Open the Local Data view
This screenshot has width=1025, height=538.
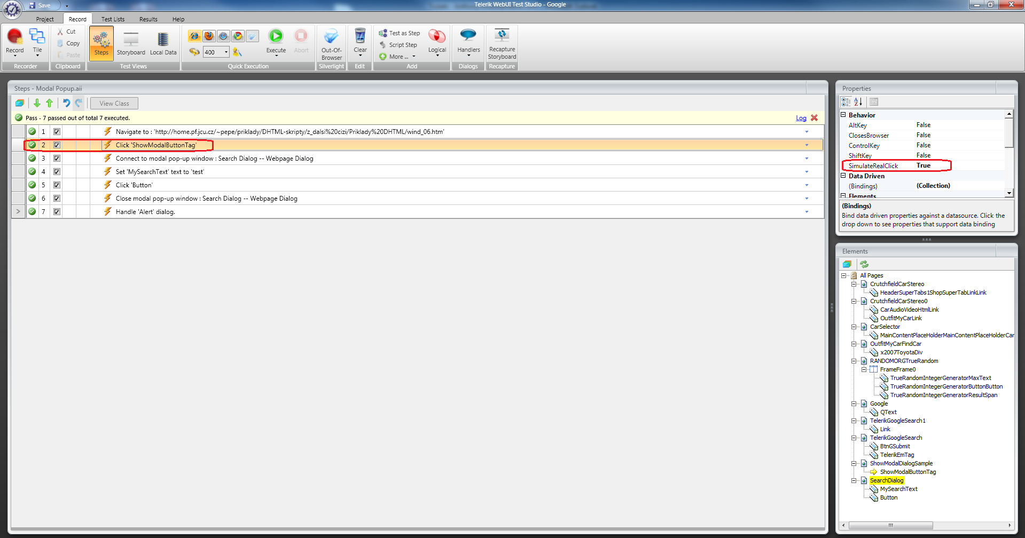[163, 43]
